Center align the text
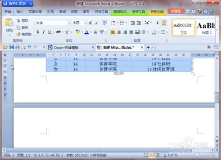Viewport: 221px width, 160px height. pyautogui.click(x=119, y=32)
